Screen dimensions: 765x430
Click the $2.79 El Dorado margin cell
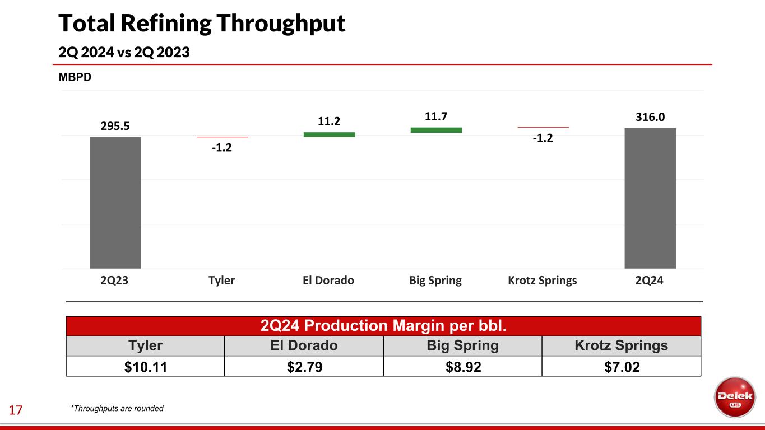(x=304, y=367)
